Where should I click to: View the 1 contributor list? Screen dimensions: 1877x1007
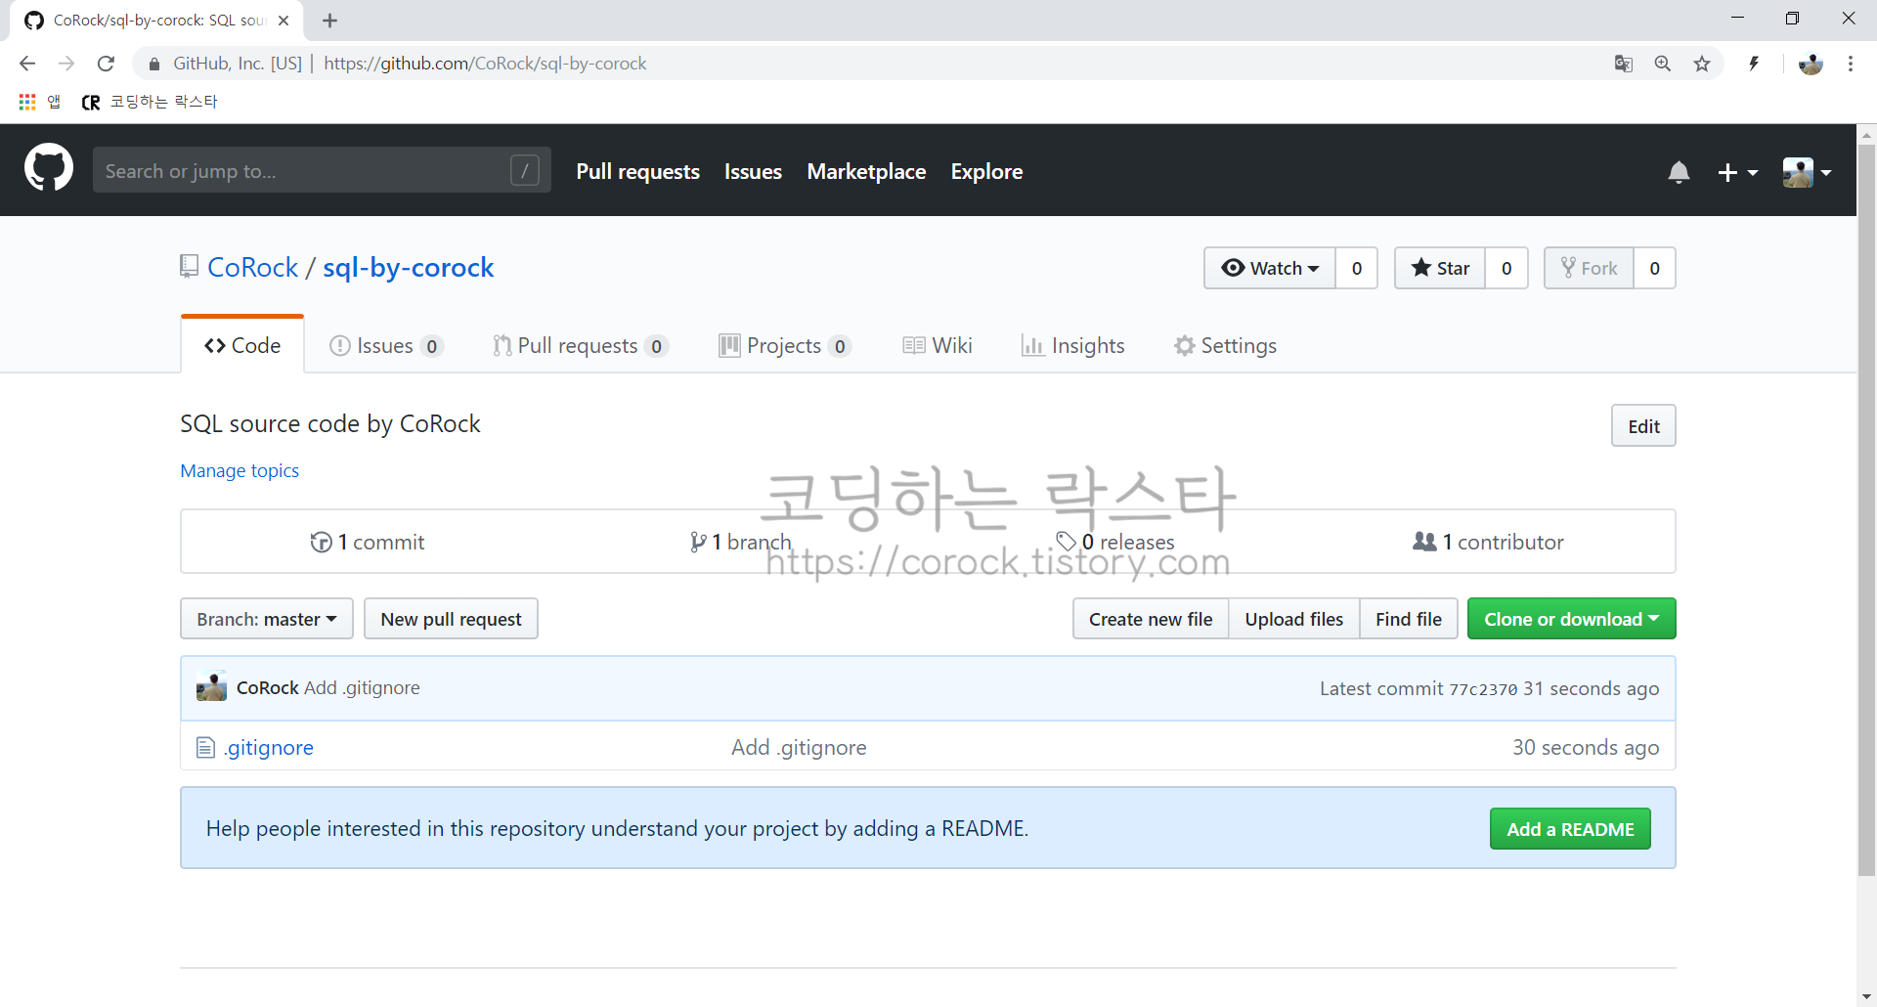pos(1488,542)
